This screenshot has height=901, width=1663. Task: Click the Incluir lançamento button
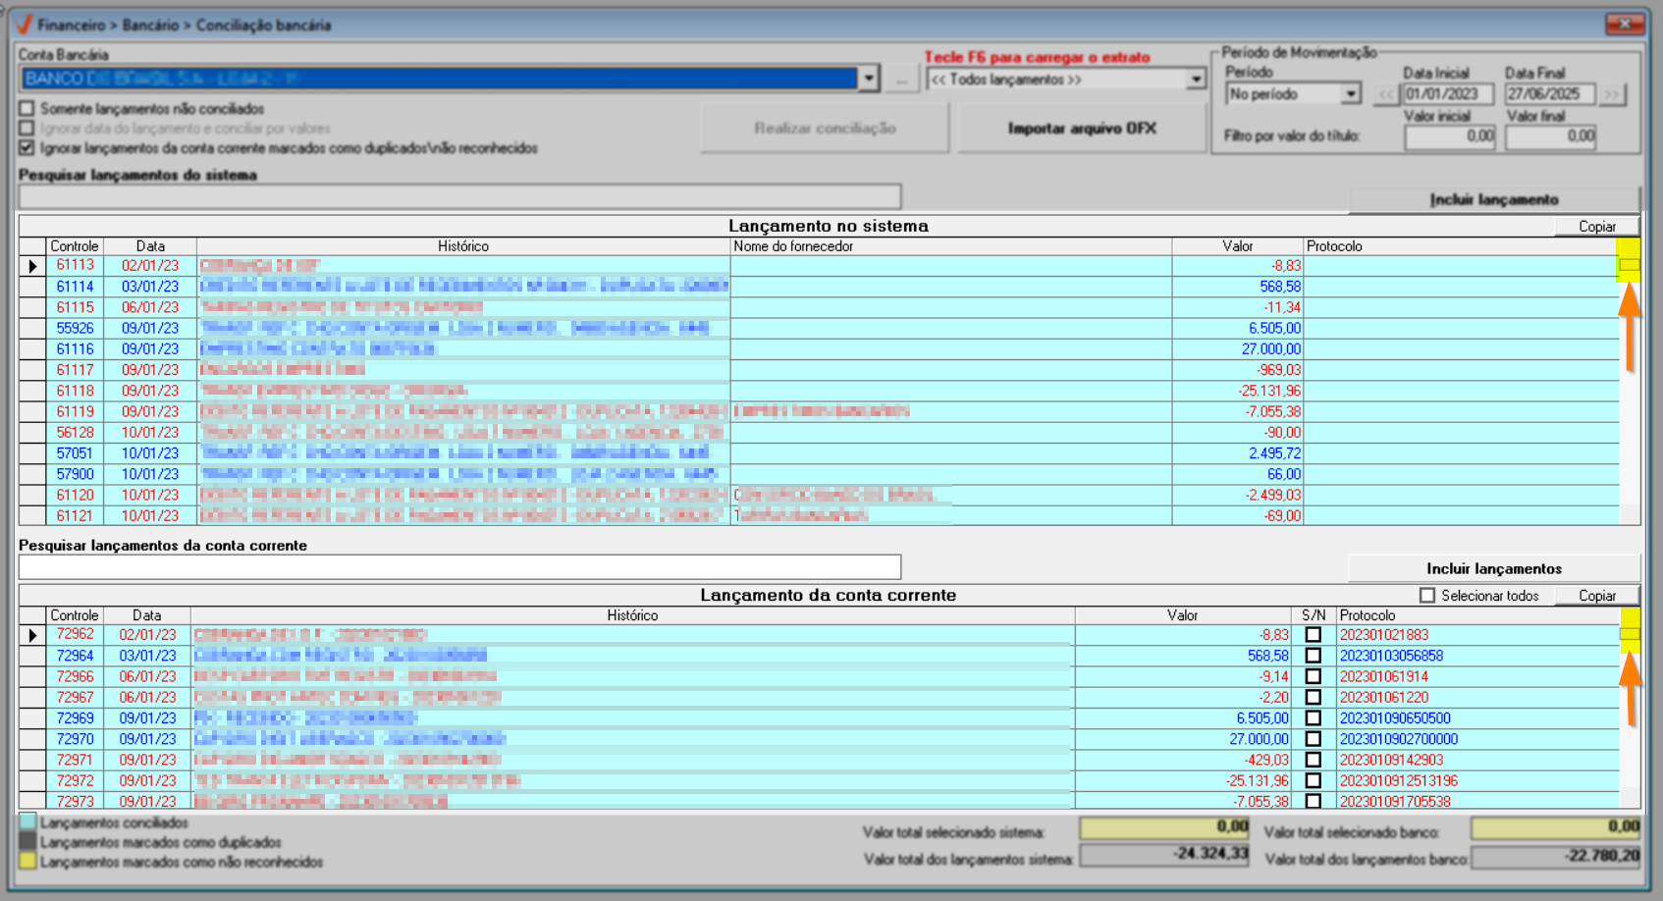(1494, 199)
